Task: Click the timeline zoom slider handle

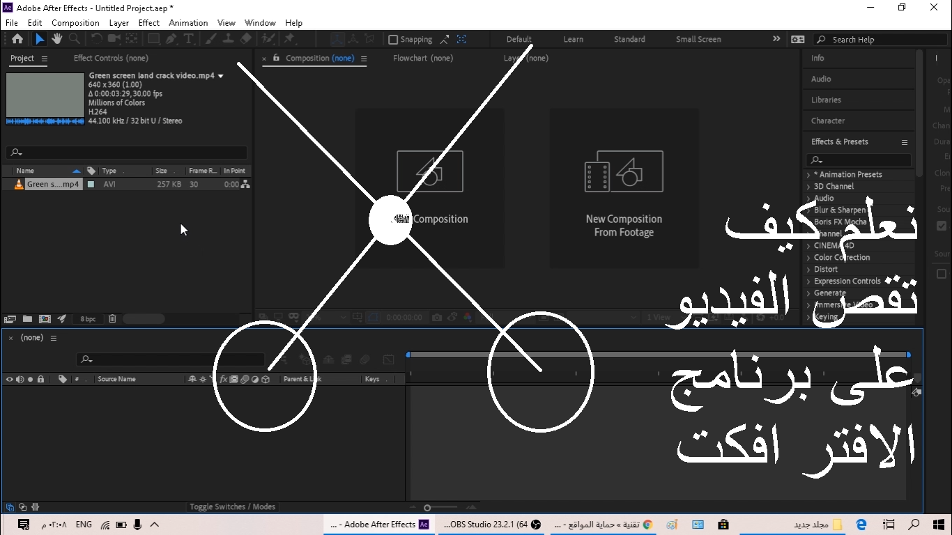Action: (x=427, y=508)
